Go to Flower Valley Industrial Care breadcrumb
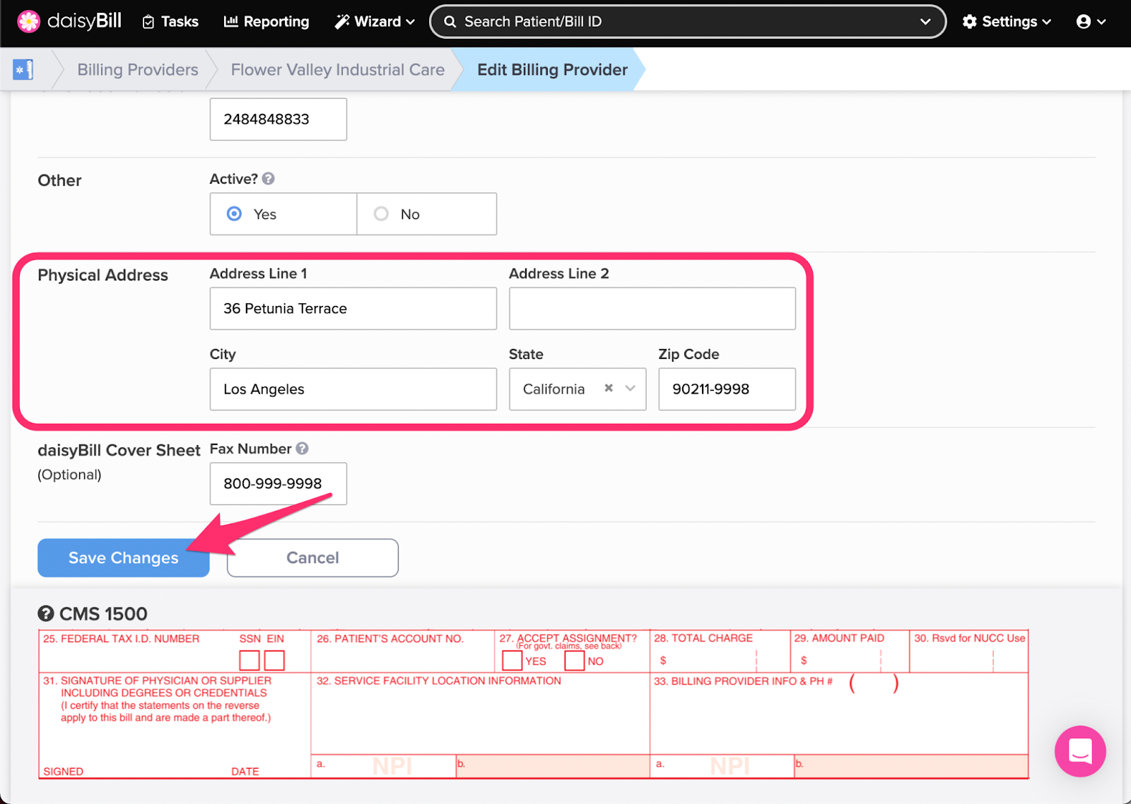Screen dimensions: 1131x804 click(338, 70)
